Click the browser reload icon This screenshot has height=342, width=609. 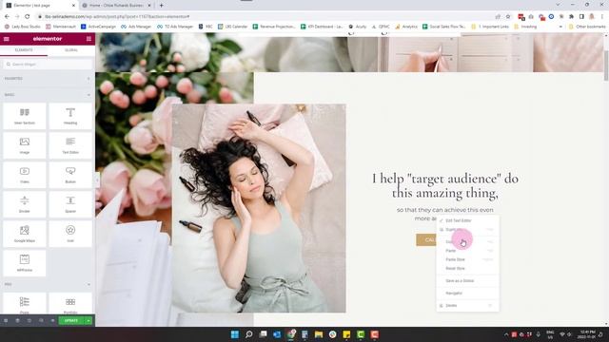point(28,17)
